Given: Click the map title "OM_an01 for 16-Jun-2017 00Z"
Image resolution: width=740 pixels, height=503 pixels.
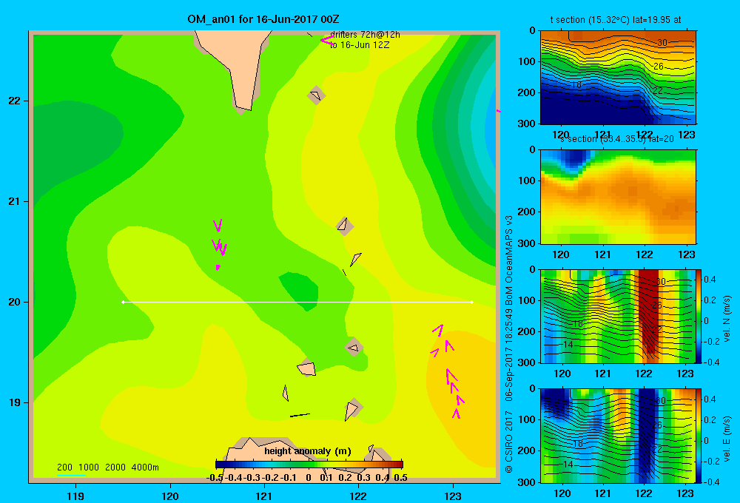Looking at the screenshot, I should coord(263,19).
